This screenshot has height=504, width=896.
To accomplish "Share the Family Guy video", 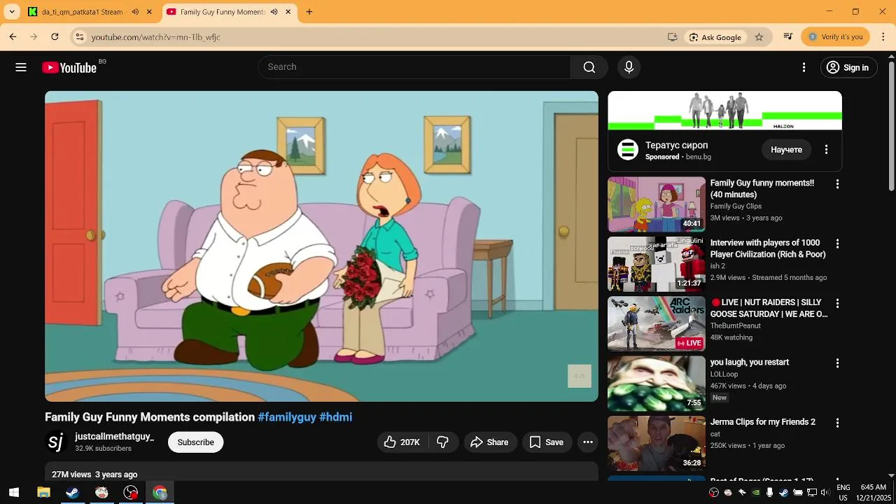I will tap(489, 442).
